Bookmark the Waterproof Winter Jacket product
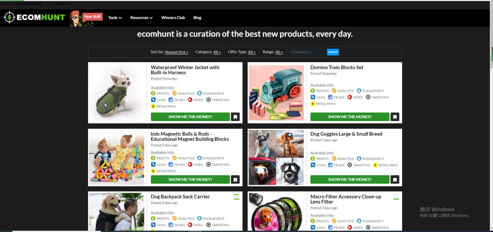The image size is (493, 232). tap(235, 117)
